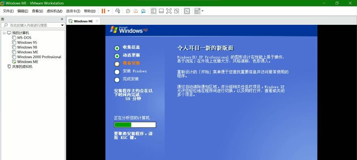Select the running Windows ME virtual machine
The image size is (357, 160).
28,62
